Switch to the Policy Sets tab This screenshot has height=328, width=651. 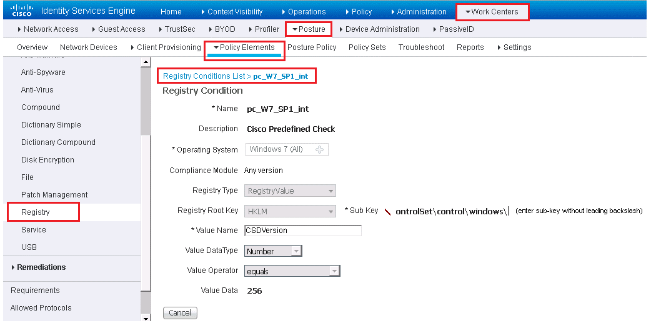tap(367, 47)
